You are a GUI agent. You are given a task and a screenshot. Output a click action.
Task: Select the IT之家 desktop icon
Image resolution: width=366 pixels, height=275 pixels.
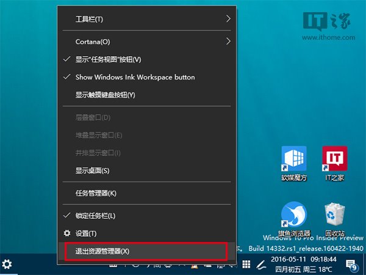pyautogui.click(x=334, y=161)
